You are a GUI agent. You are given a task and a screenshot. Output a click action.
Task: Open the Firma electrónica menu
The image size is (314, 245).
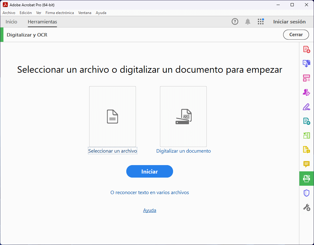coord(60,12)
